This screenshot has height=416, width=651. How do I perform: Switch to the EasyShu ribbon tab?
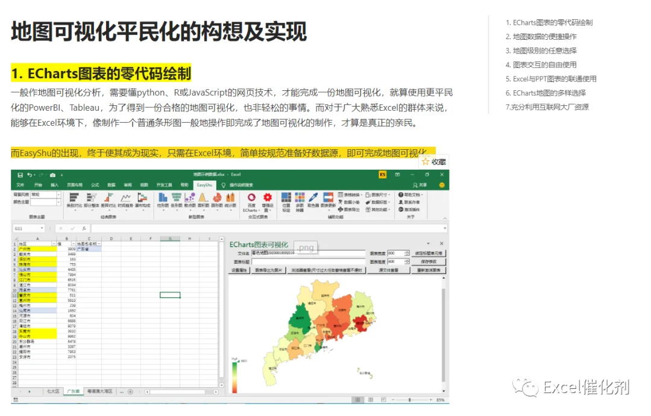point(204,185)
